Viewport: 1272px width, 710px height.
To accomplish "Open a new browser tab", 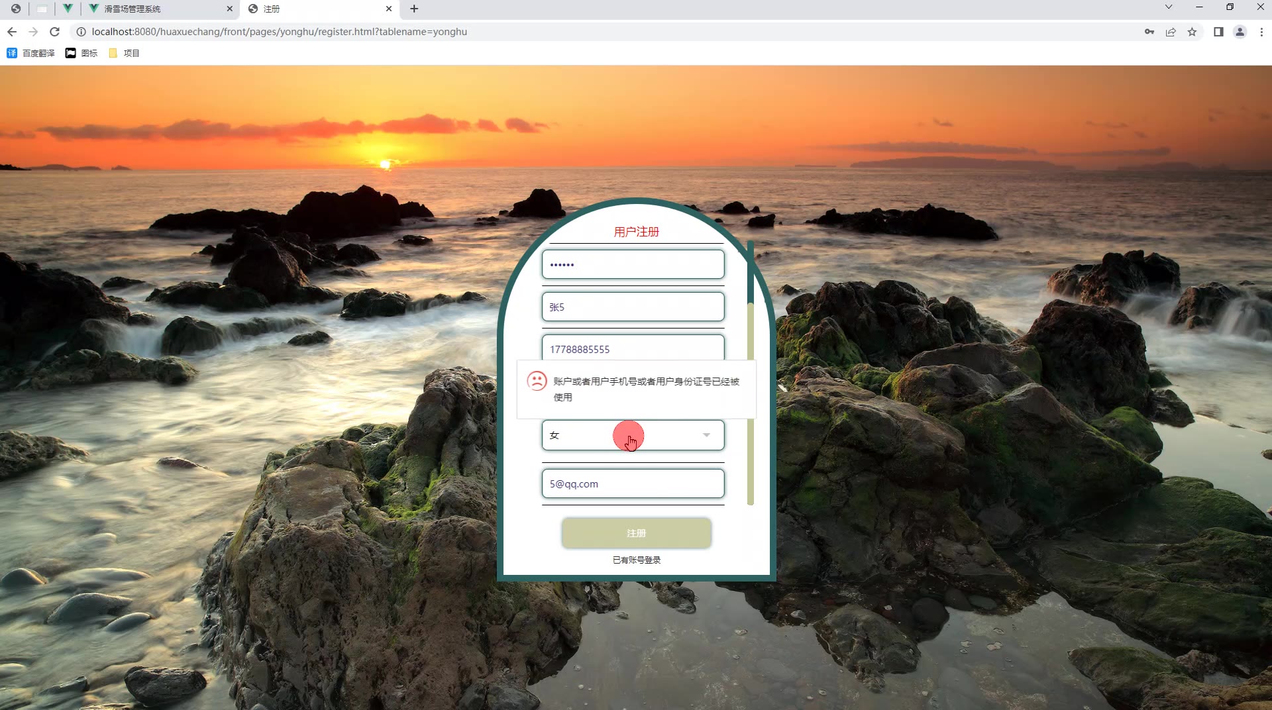I will pyautogui.click(x=414, y=9).
